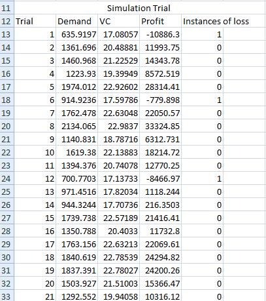
Task: Select VC value 22.78539
Action: (118, 257)
